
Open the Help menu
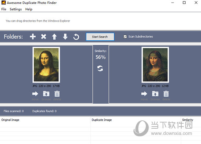[x=29, y=9]
